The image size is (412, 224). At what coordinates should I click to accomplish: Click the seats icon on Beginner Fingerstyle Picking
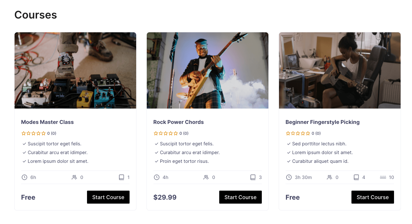tap(383, 177)
